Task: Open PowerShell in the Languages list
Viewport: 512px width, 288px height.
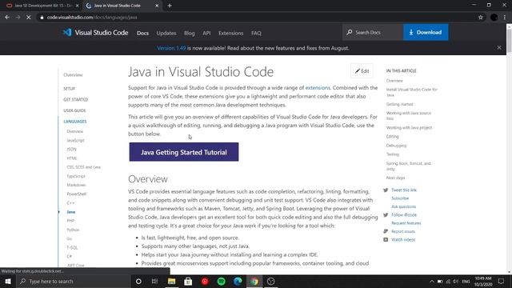Action: coord(77,194)
